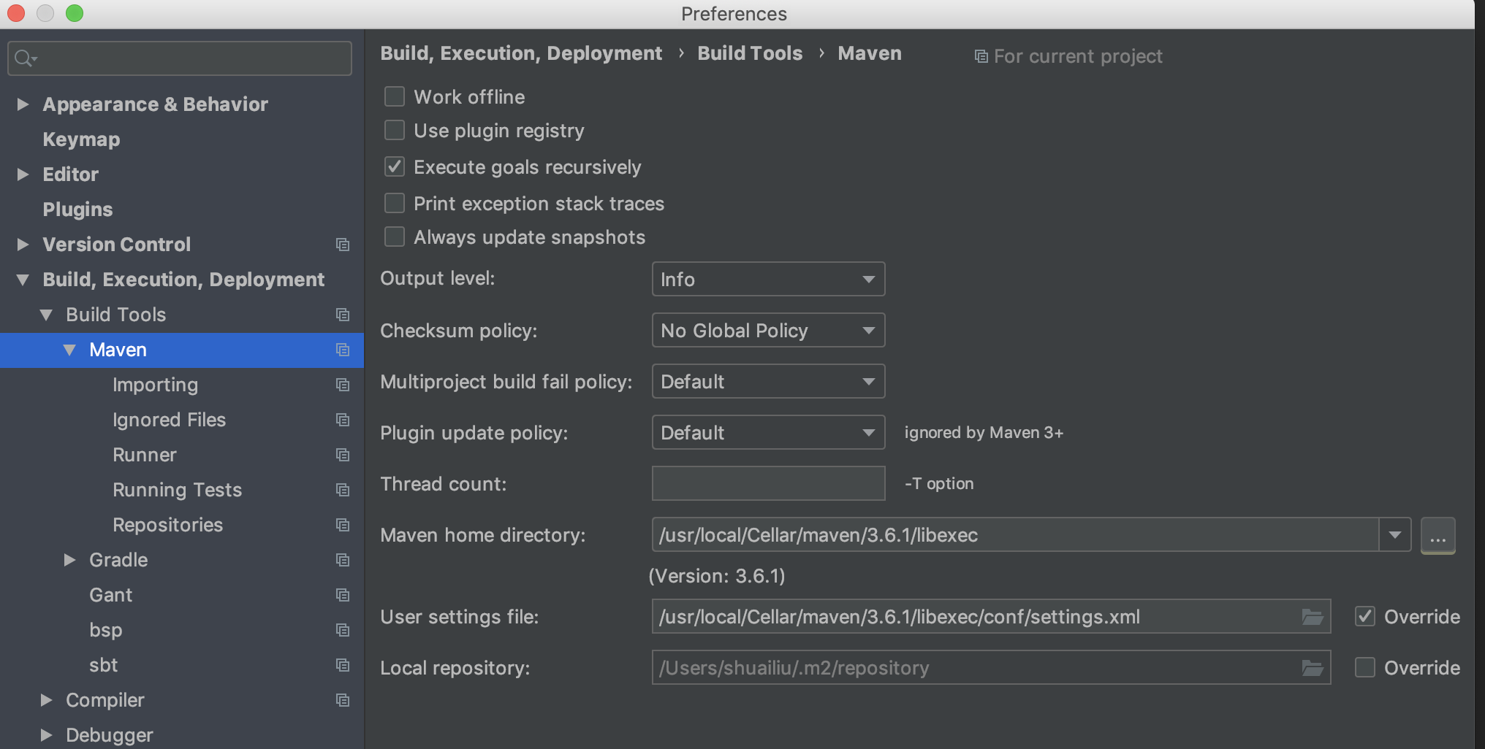Click the per-project icon beside Gradle
This screenshot has height=749, width=1485.
343,560
